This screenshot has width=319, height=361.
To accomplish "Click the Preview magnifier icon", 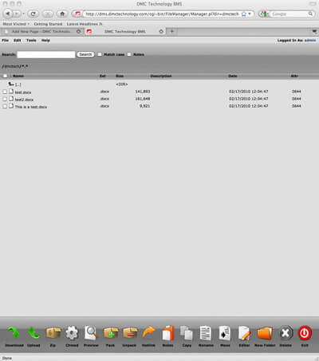I will [x=91, y=333].
